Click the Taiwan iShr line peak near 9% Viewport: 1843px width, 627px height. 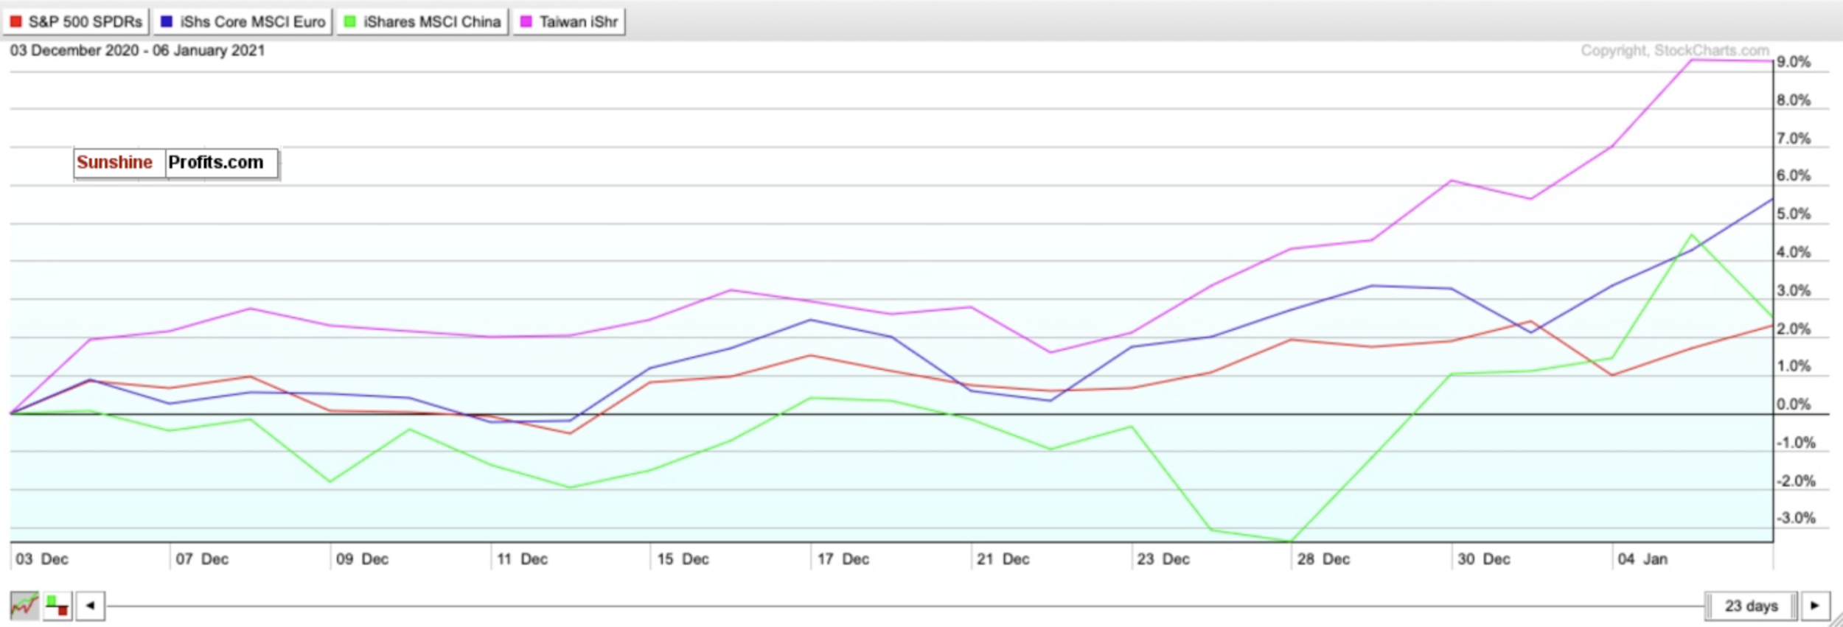1692,60
